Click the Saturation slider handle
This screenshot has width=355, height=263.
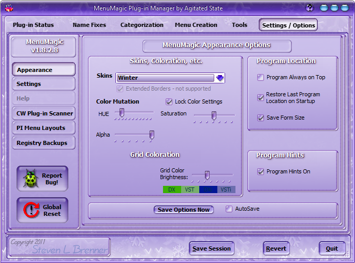[x=214, y=116]
